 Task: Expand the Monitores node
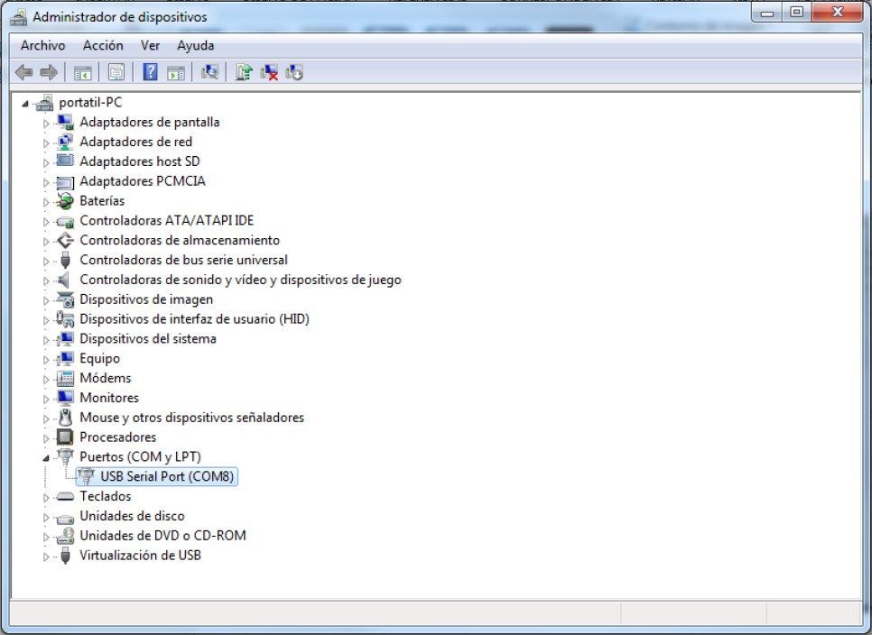tap(46, 399)
